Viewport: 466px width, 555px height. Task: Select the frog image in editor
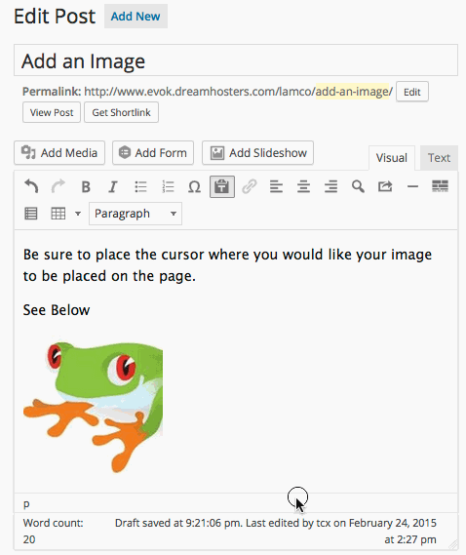coord(93,406)
